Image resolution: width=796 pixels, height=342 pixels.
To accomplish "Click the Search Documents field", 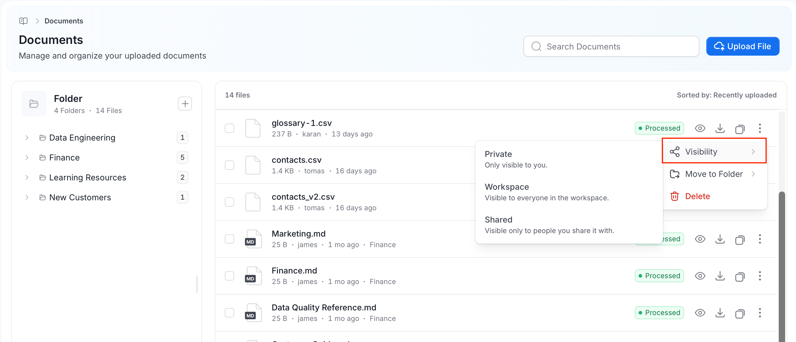I will 611,46.
